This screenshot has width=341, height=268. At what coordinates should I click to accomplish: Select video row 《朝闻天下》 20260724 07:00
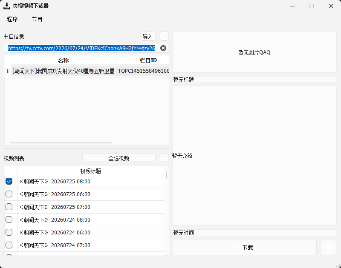tap(90, 245)
